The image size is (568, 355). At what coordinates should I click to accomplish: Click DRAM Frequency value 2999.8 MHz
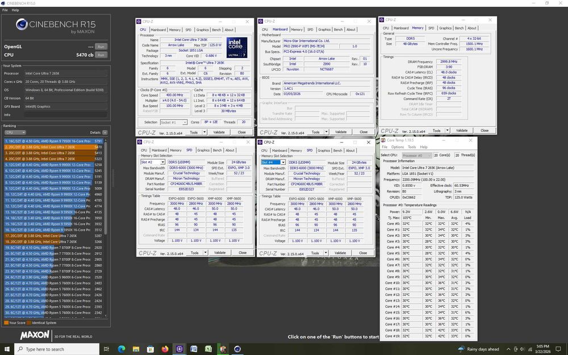pyautogui.click(x=449, y=61)
